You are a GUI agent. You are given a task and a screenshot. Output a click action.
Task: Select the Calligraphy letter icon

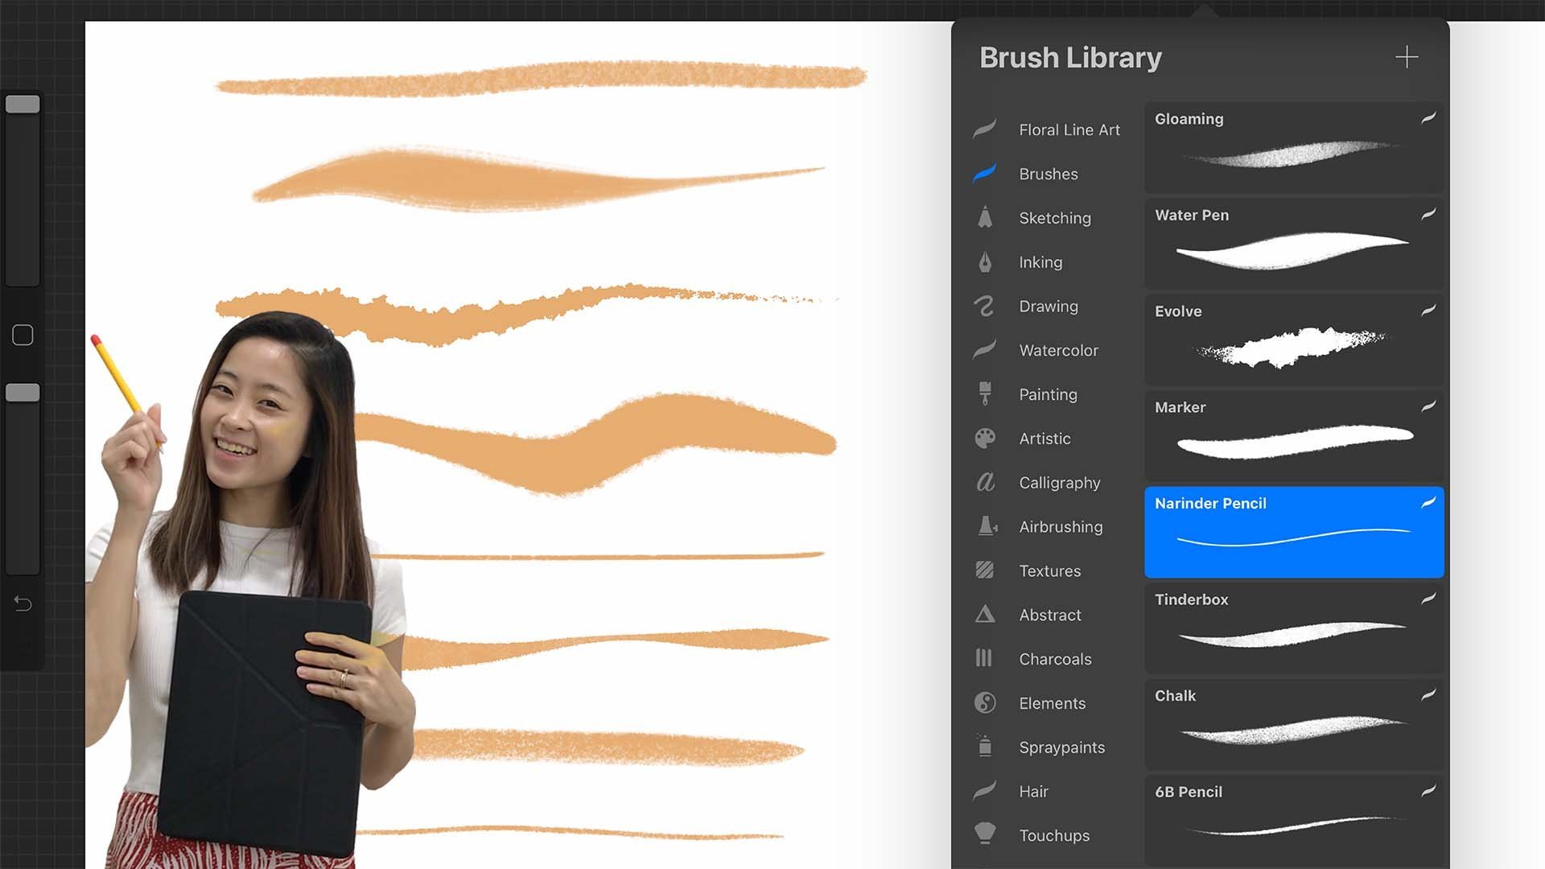pos(985,482)
